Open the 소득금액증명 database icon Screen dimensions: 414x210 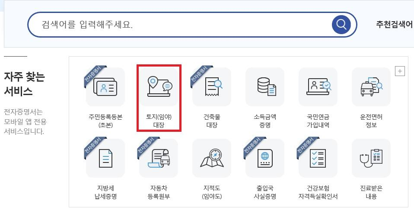click(x=265, y=87)
